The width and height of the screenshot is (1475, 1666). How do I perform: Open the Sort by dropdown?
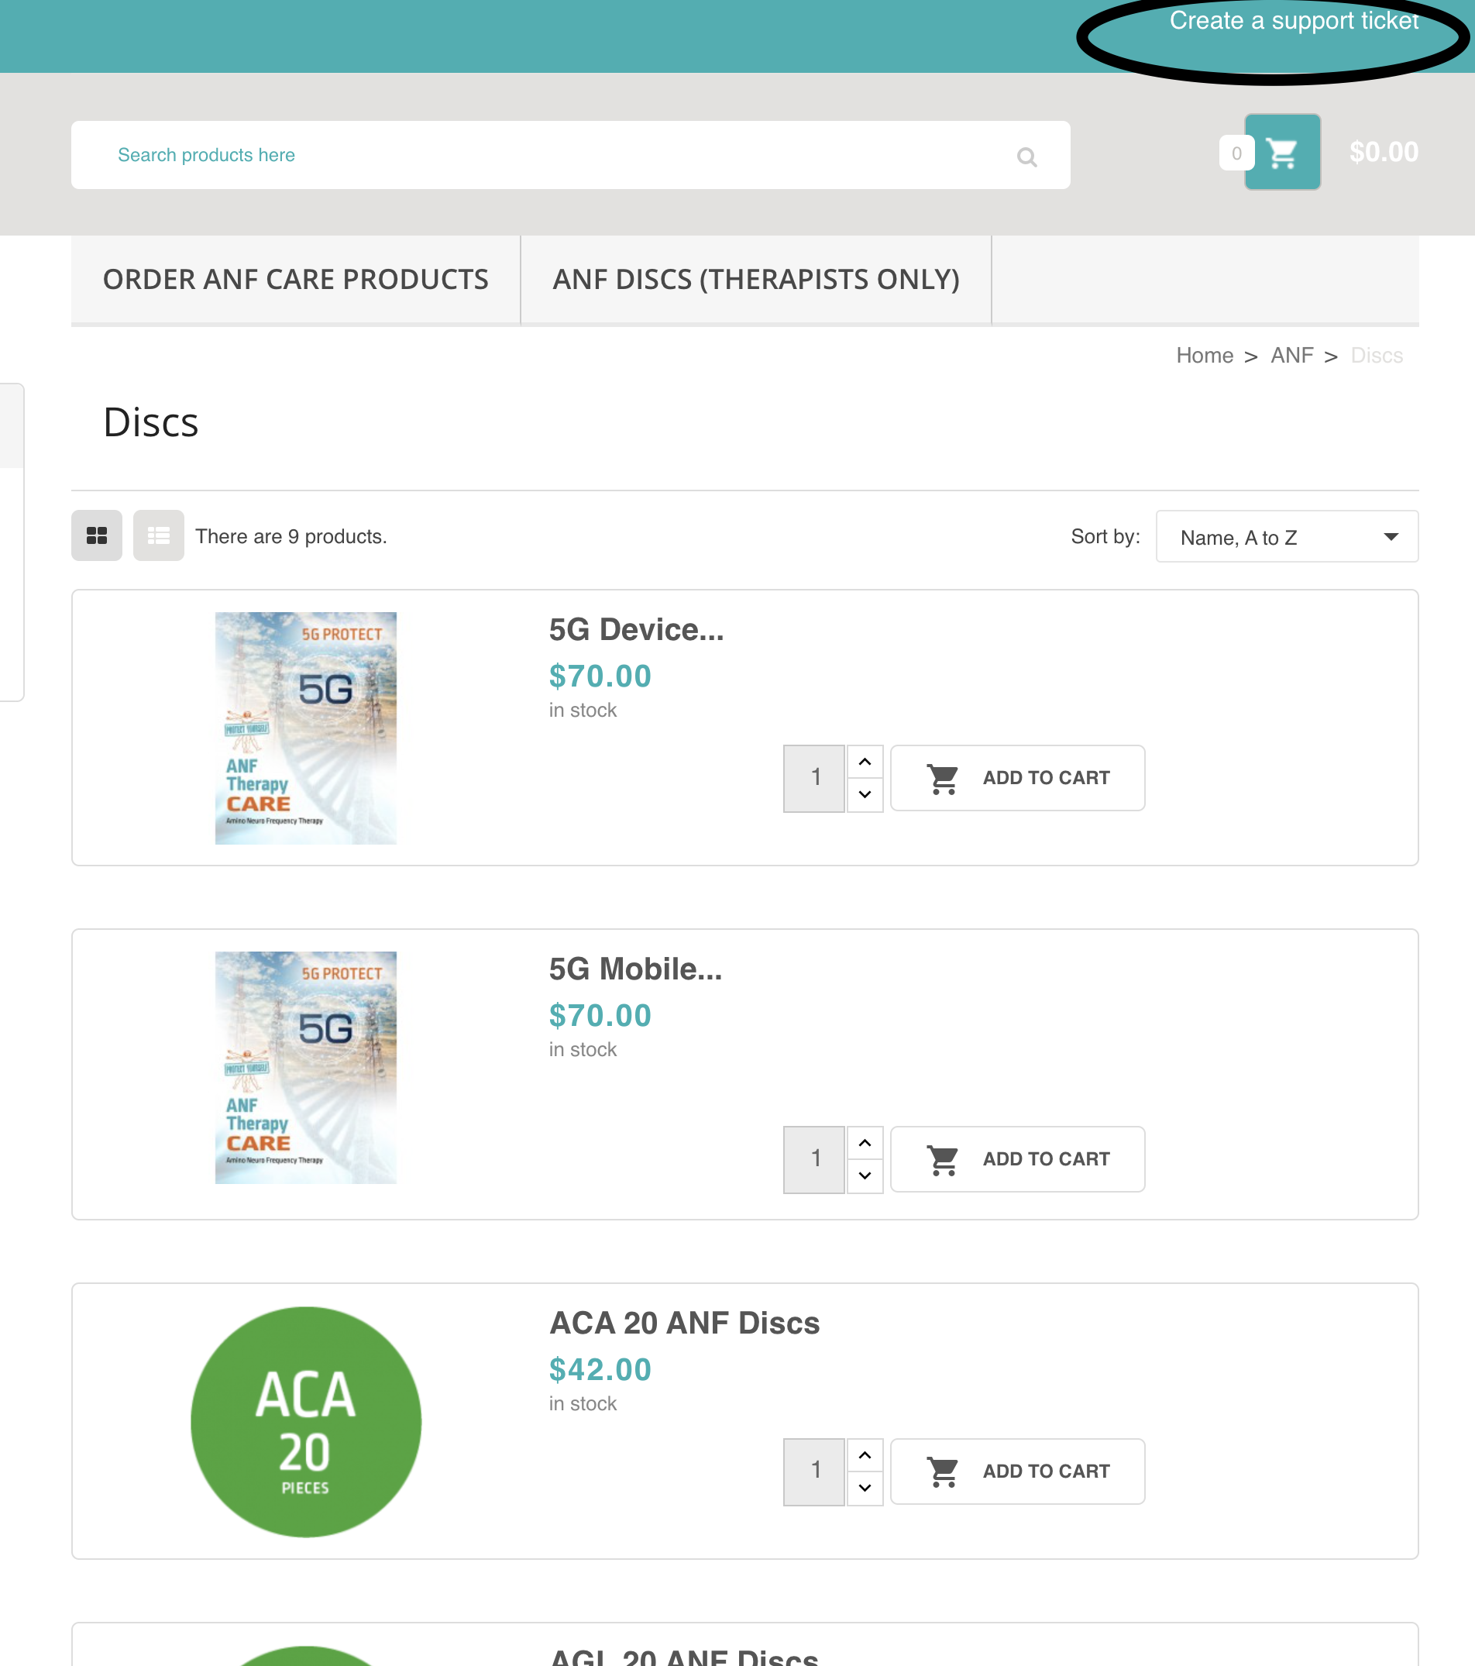(x=1287, y=536)
